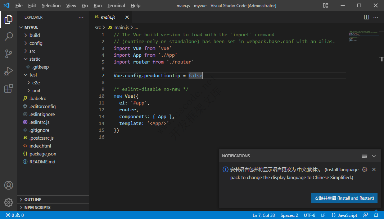Open the View menu
This screenshot has height=219, width=384.
point(71,5)
